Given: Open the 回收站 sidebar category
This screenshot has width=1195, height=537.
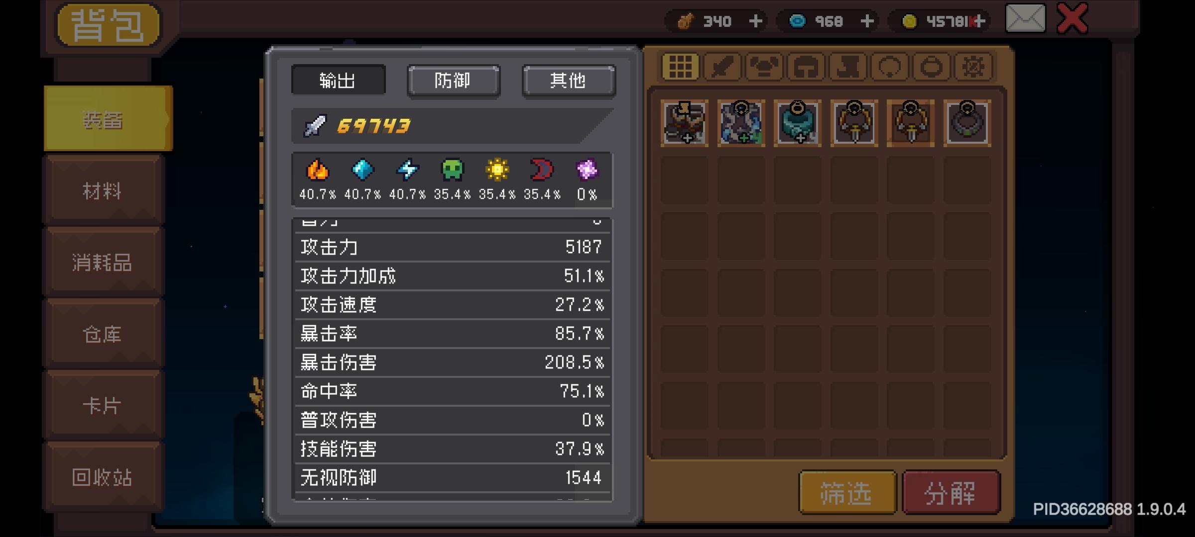Looking at the screenshot, I should coord(104,477).
